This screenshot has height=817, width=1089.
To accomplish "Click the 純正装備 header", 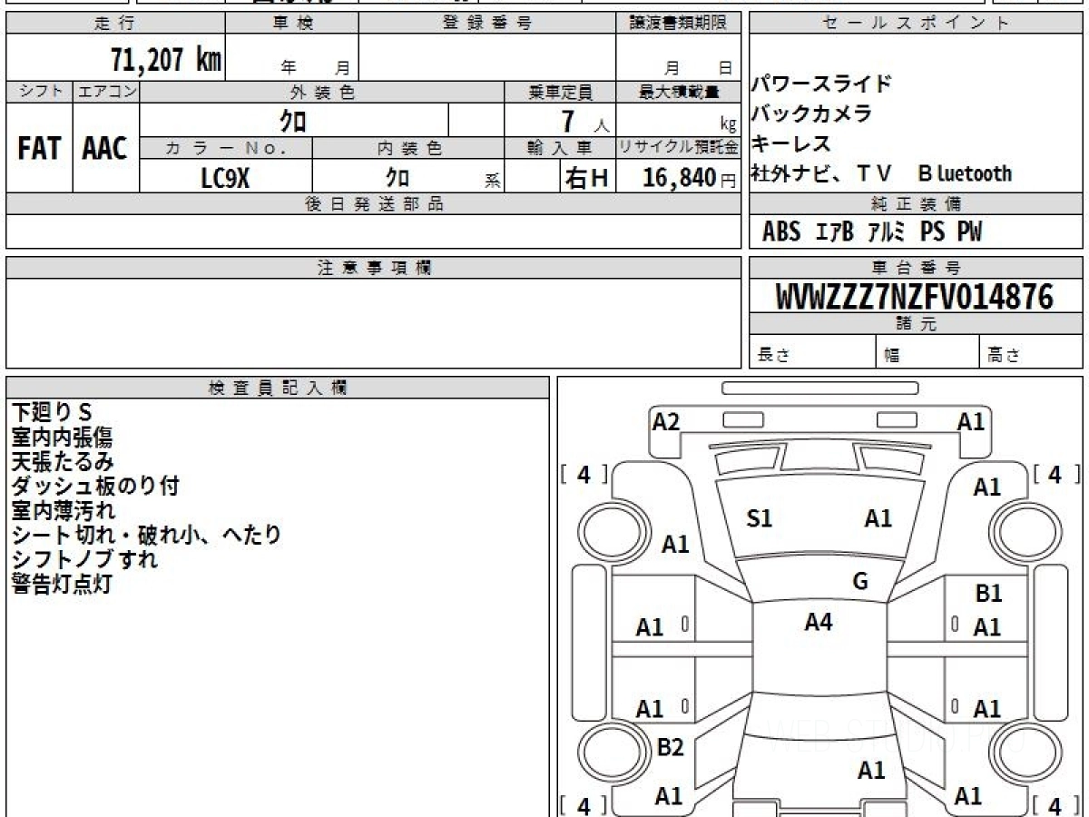I will (x=916, y=204).
